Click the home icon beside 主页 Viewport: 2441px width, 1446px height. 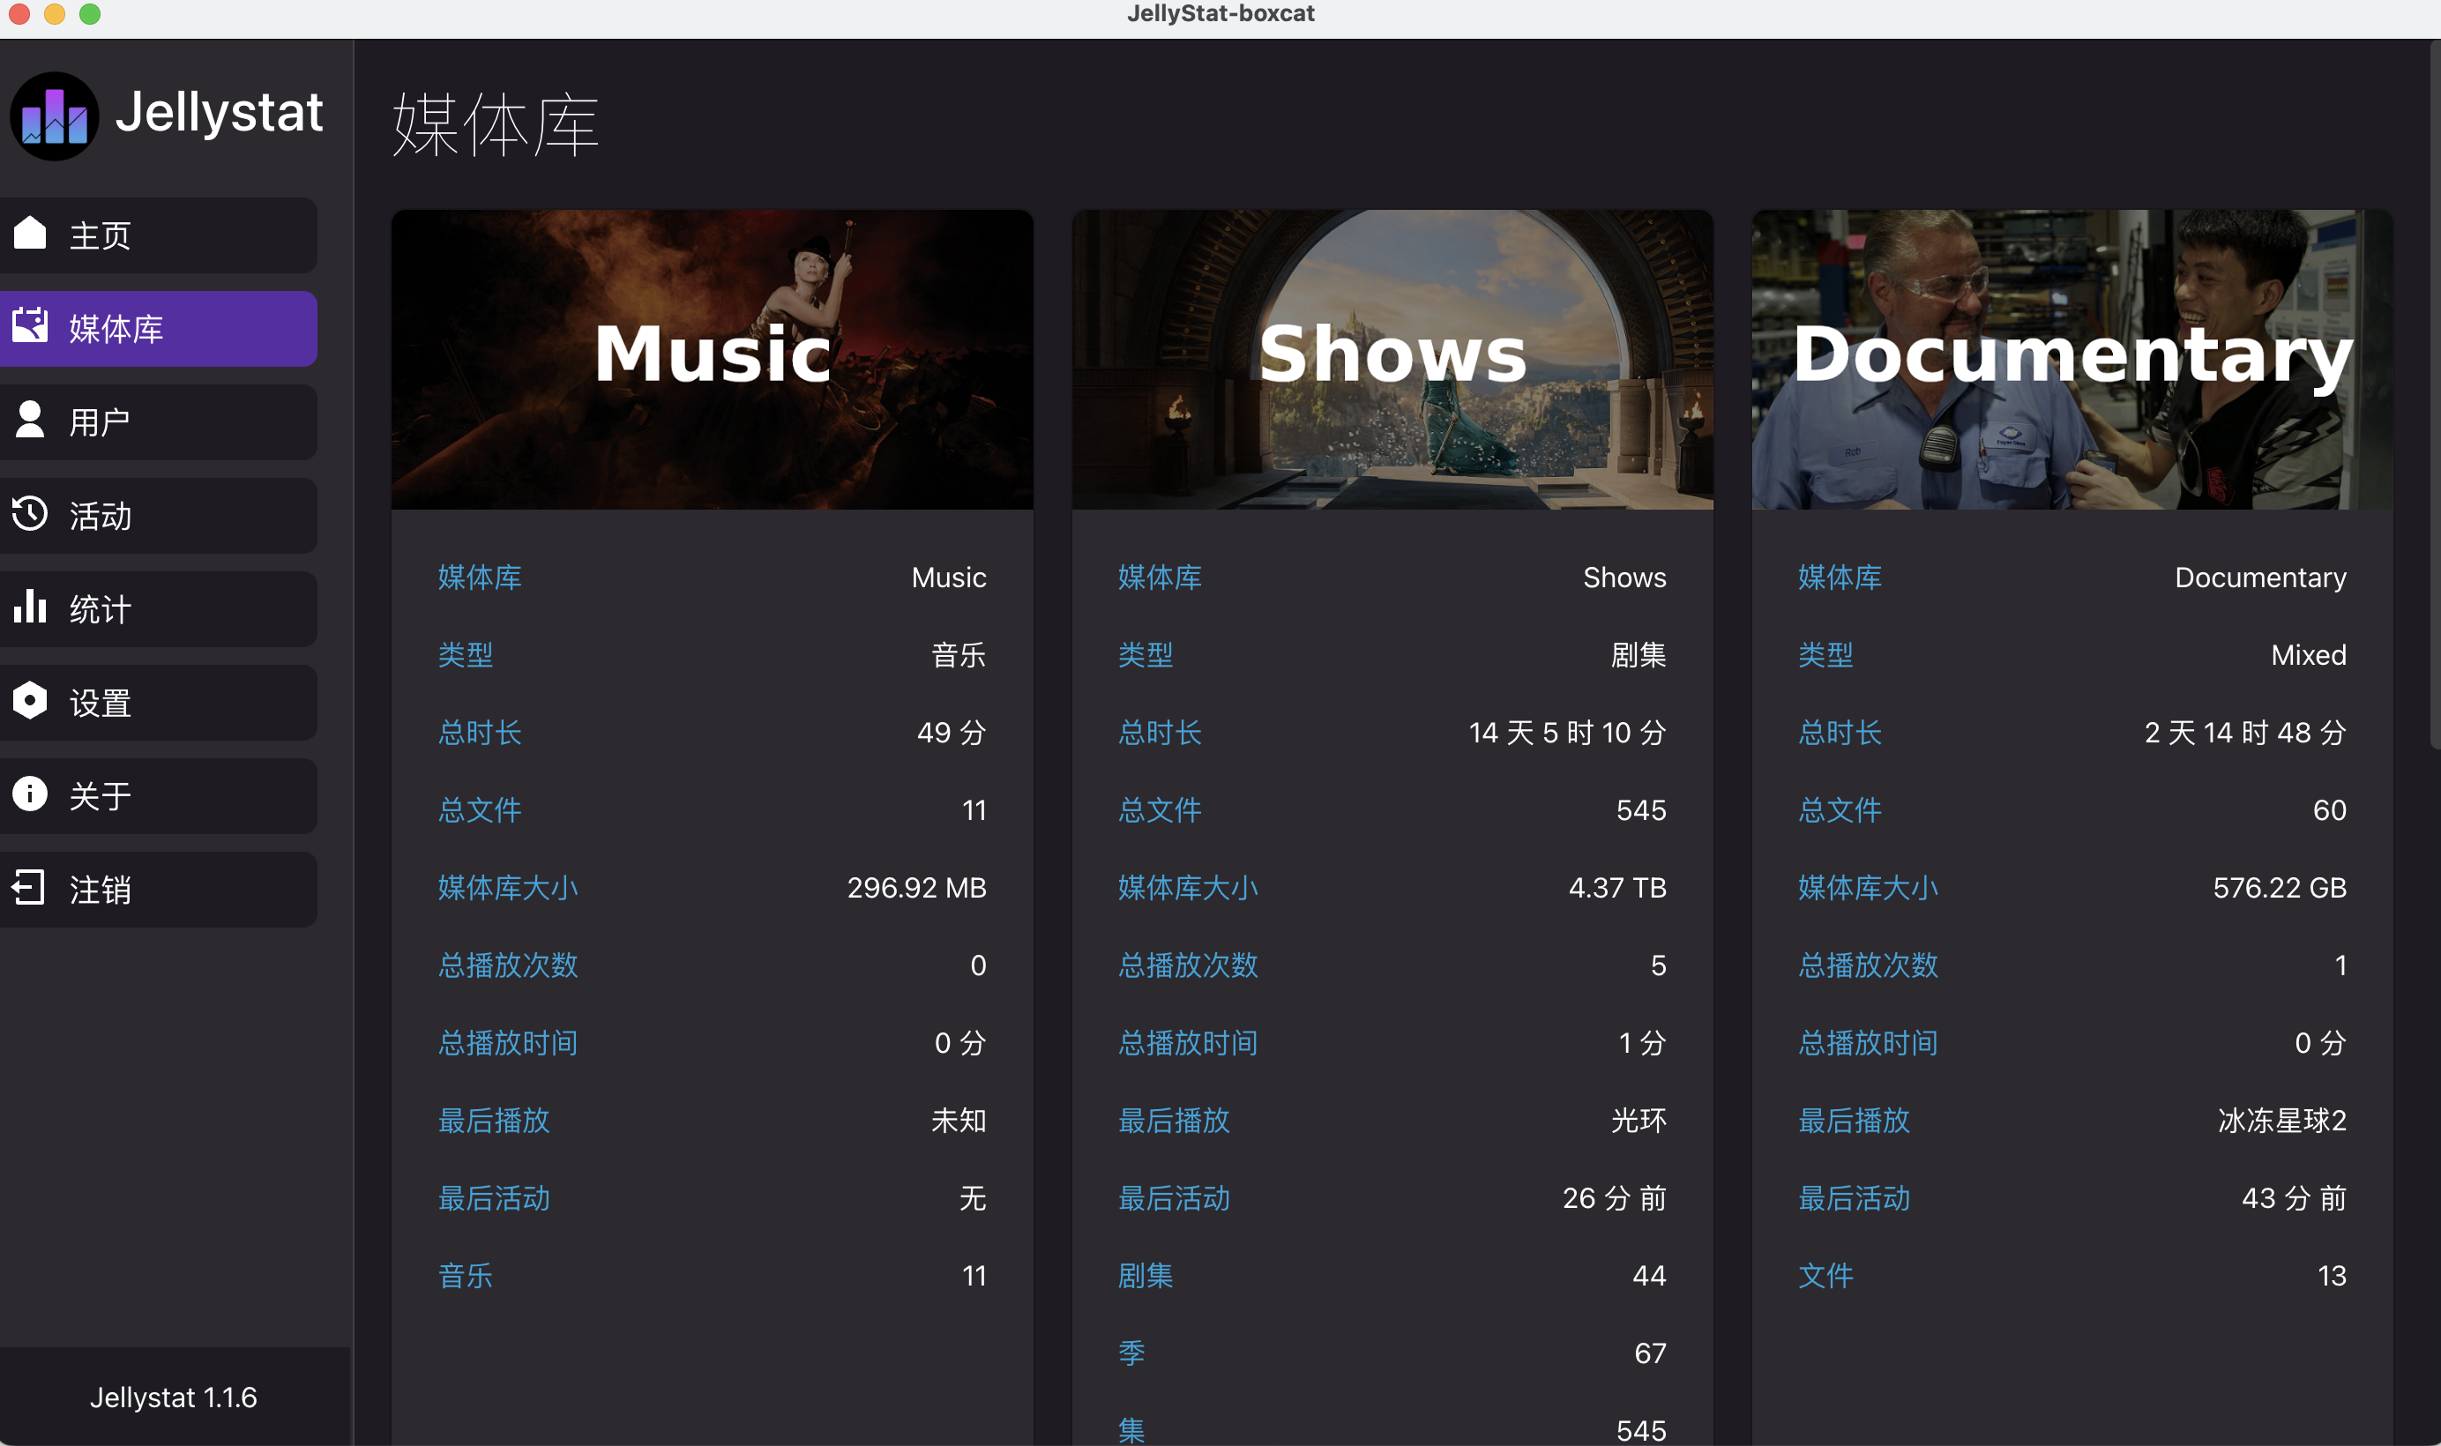pos(30,233)
